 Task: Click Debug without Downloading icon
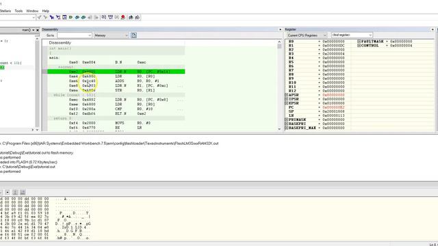137,17
